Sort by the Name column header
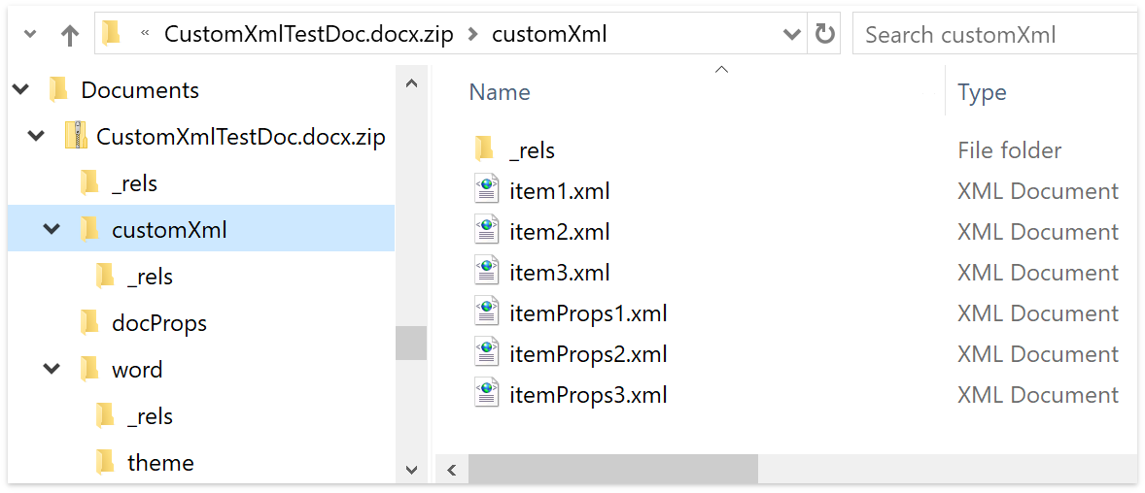1145x493 pixels. pos(500,92)
